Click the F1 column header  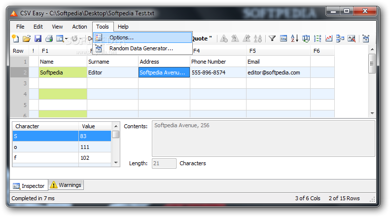pos(63,51)
